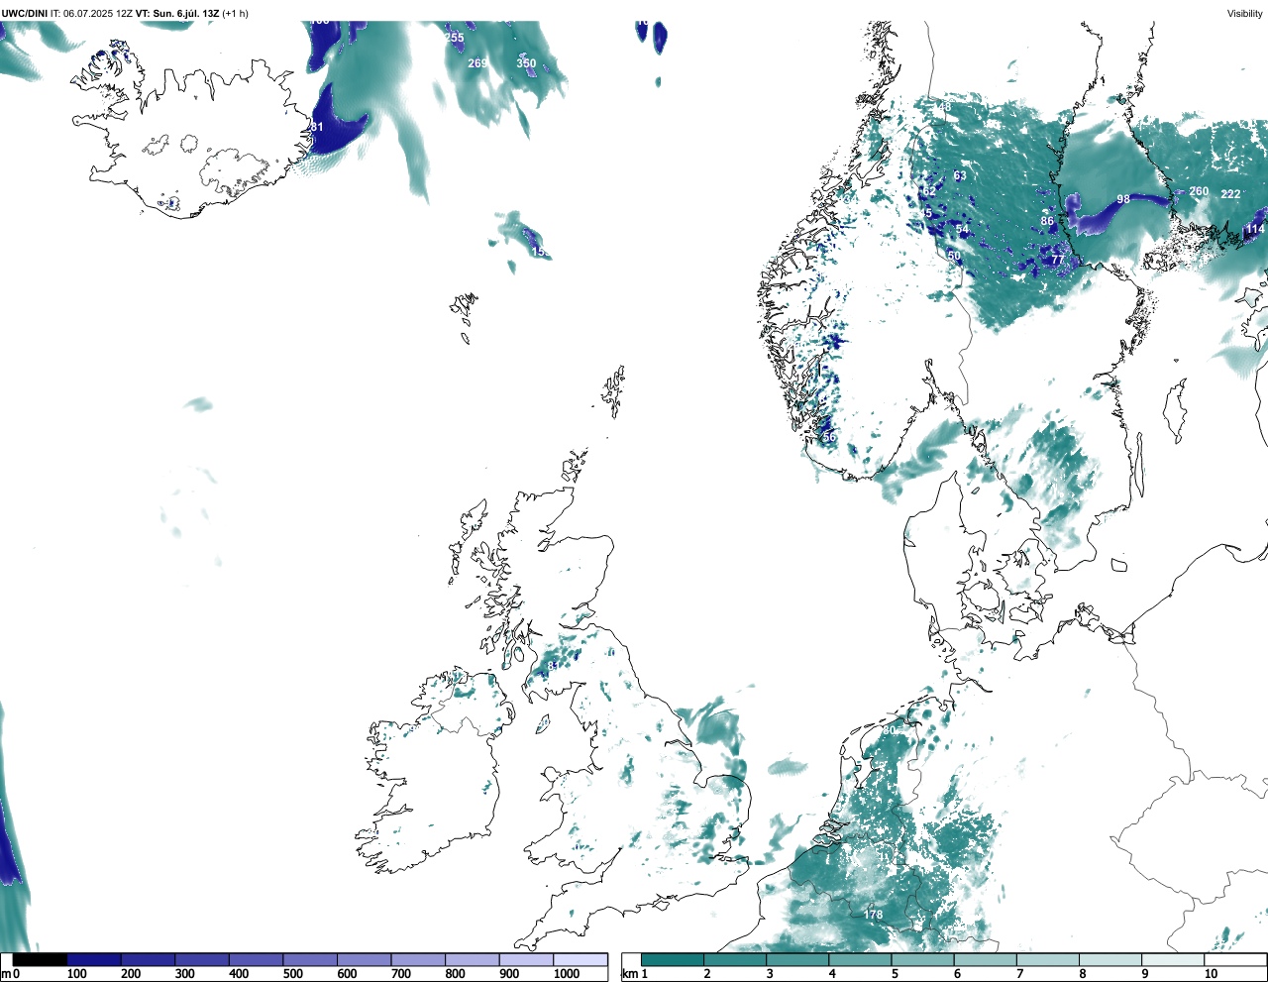Click the lightest 9–10 km legend swatch
Image resolution: width=1268 pixels, height=982 pixels.
tap(1174, 959)
